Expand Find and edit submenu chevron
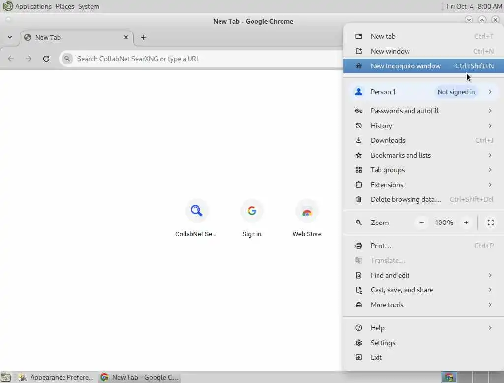The width and height of the screenshot is (504, 383). (x=490, y=275)
